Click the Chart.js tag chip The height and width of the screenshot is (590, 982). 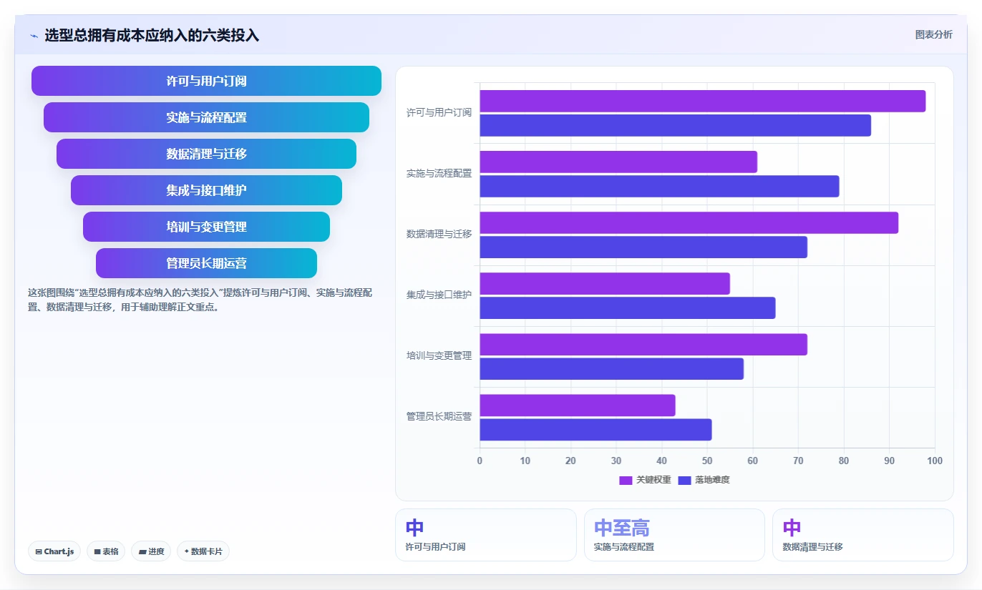click(54, 551)
